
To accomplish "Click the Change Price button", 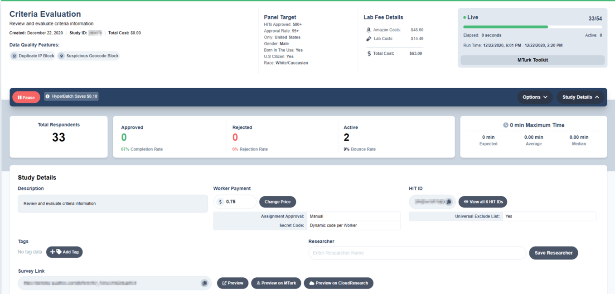I will pos(277,202).
